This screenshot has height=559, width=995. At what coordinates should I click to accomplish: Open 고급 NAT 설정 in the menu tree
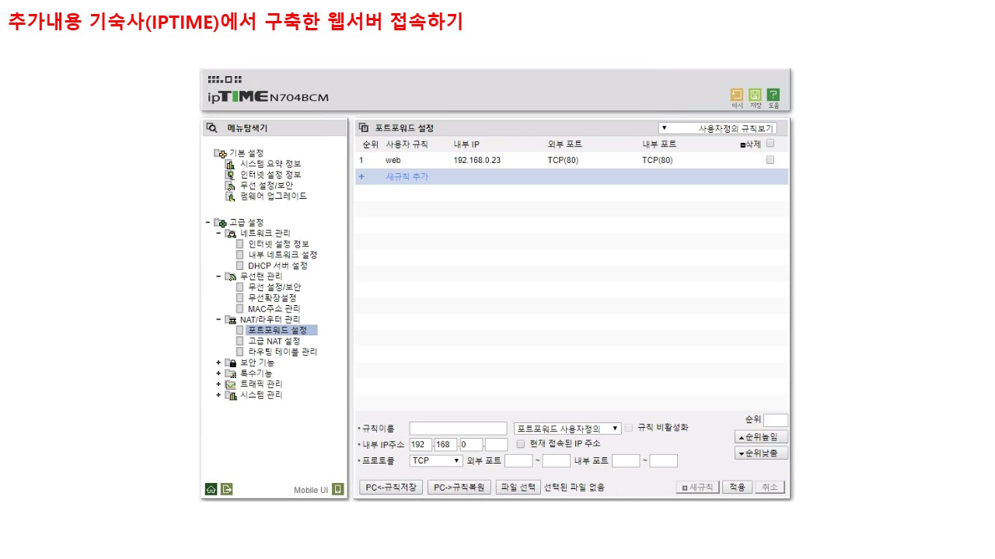[x=274, y=341]
